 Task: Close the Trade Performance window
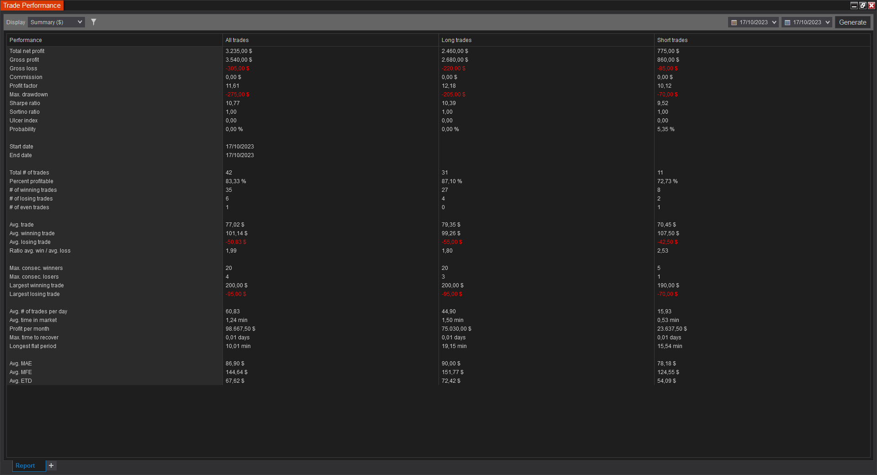tap(871, 5)
